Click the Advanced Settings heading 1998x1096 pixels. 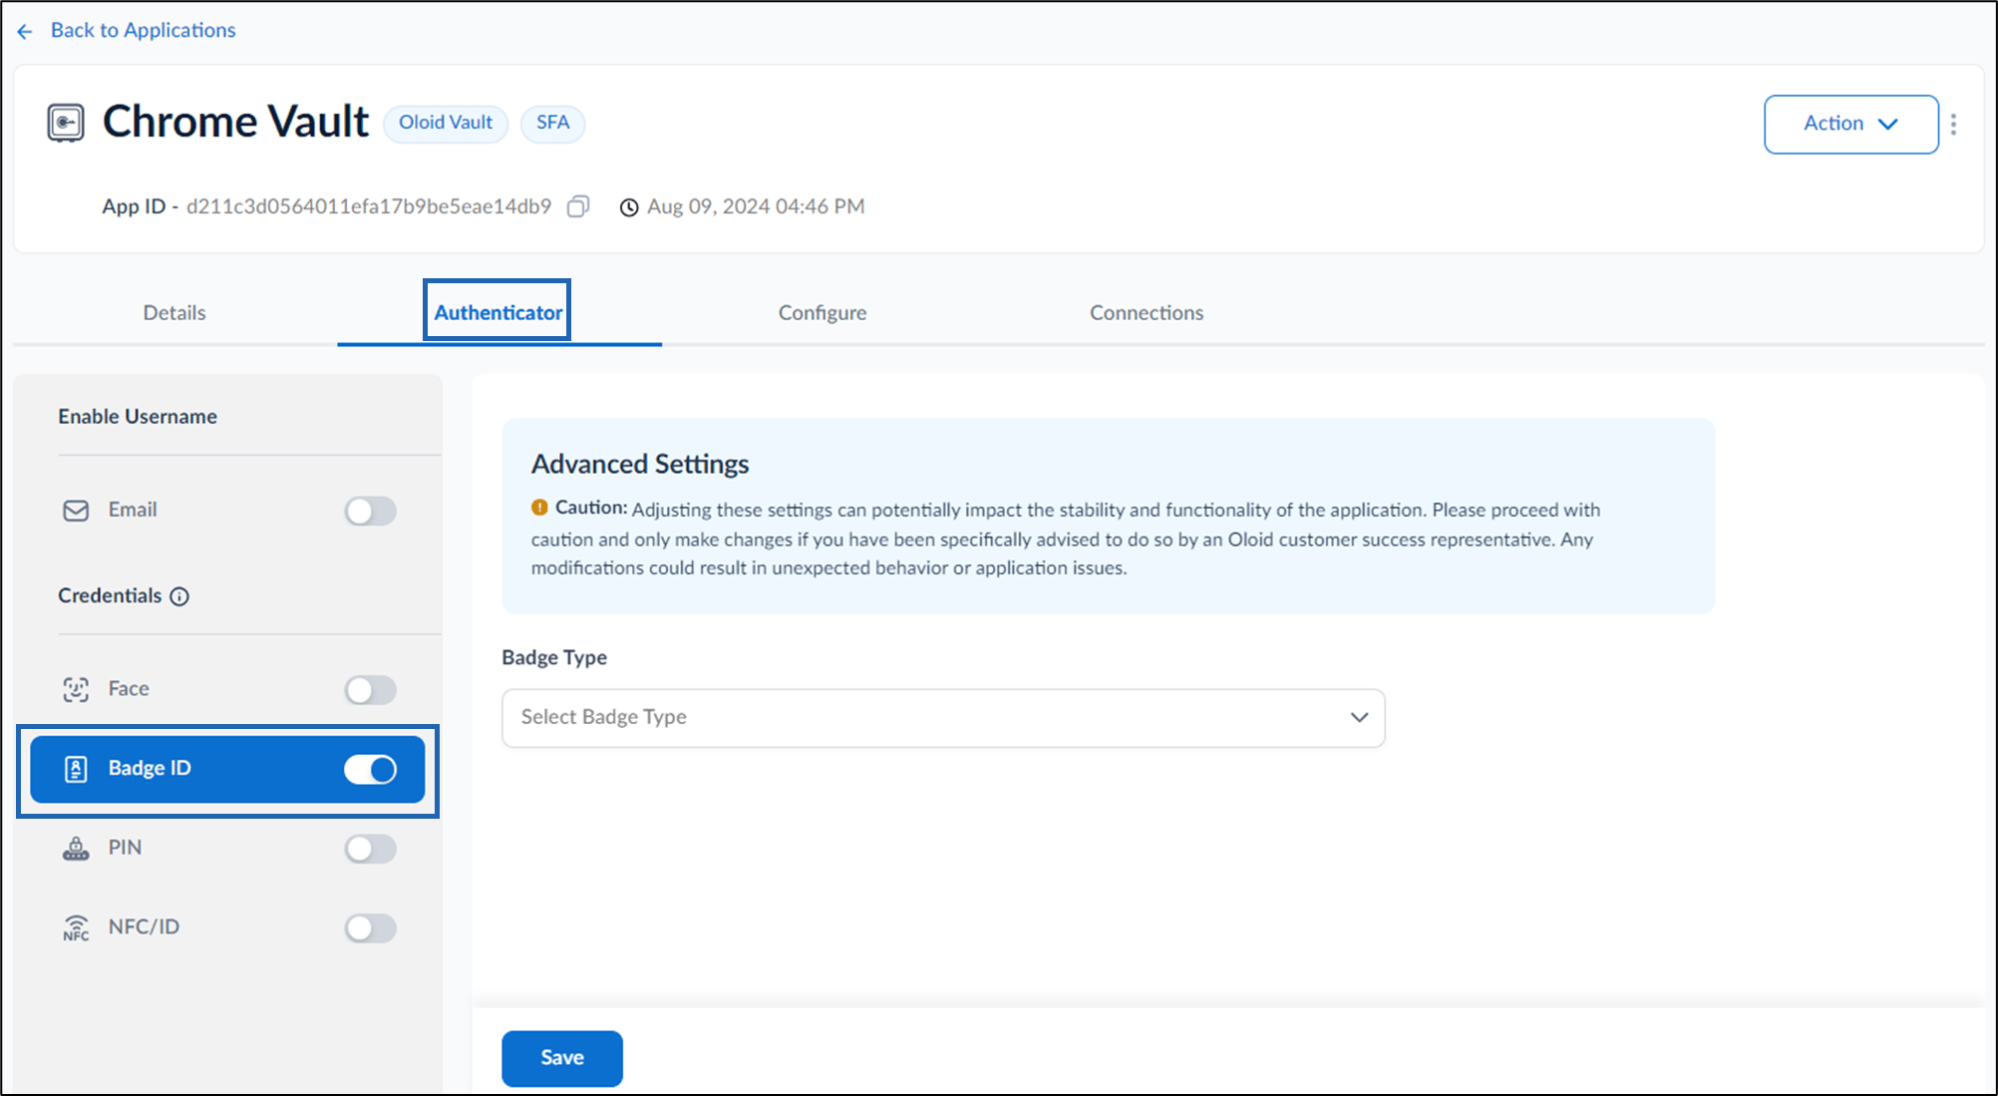(640, 464)
